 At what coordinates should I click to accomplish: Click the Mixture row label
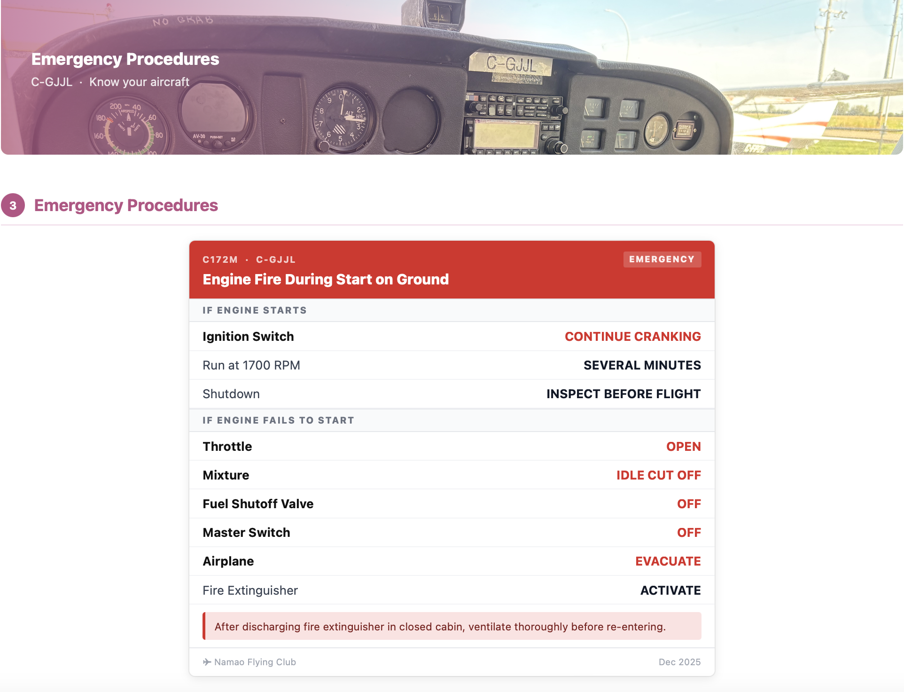pos(226,475)
